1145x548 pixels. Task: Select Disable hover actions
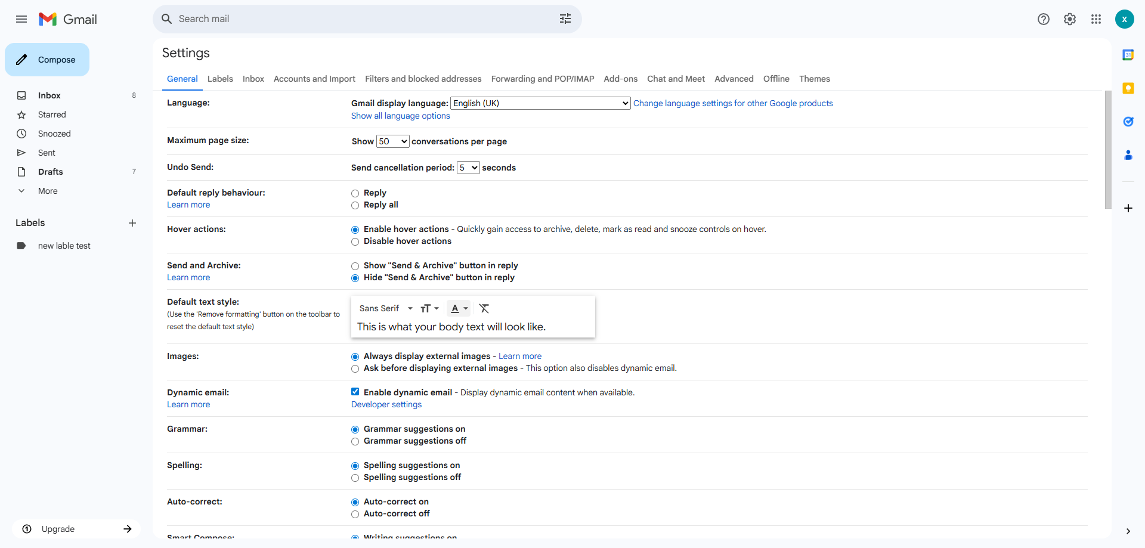(x=355, y=242)
